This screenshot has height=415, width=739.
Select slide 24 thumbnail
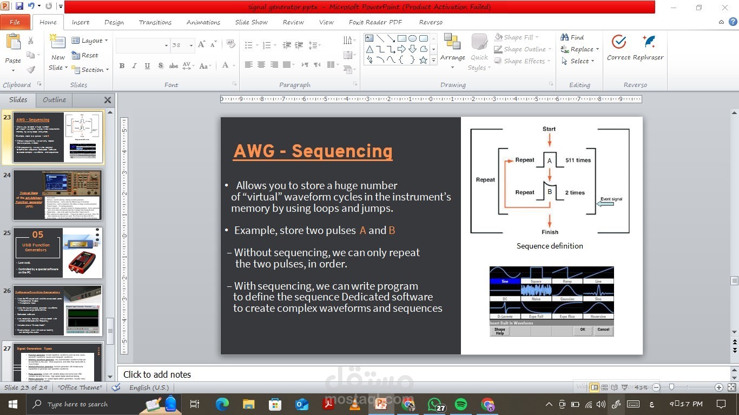pos(57,195)
